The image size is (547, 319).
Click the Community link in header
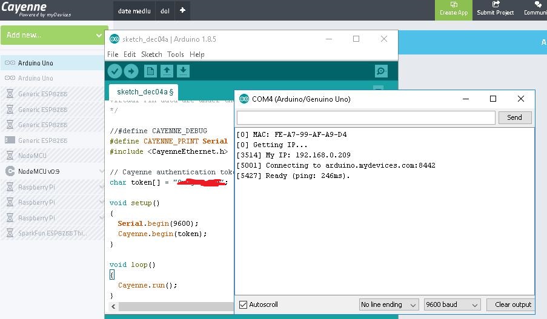535,13
